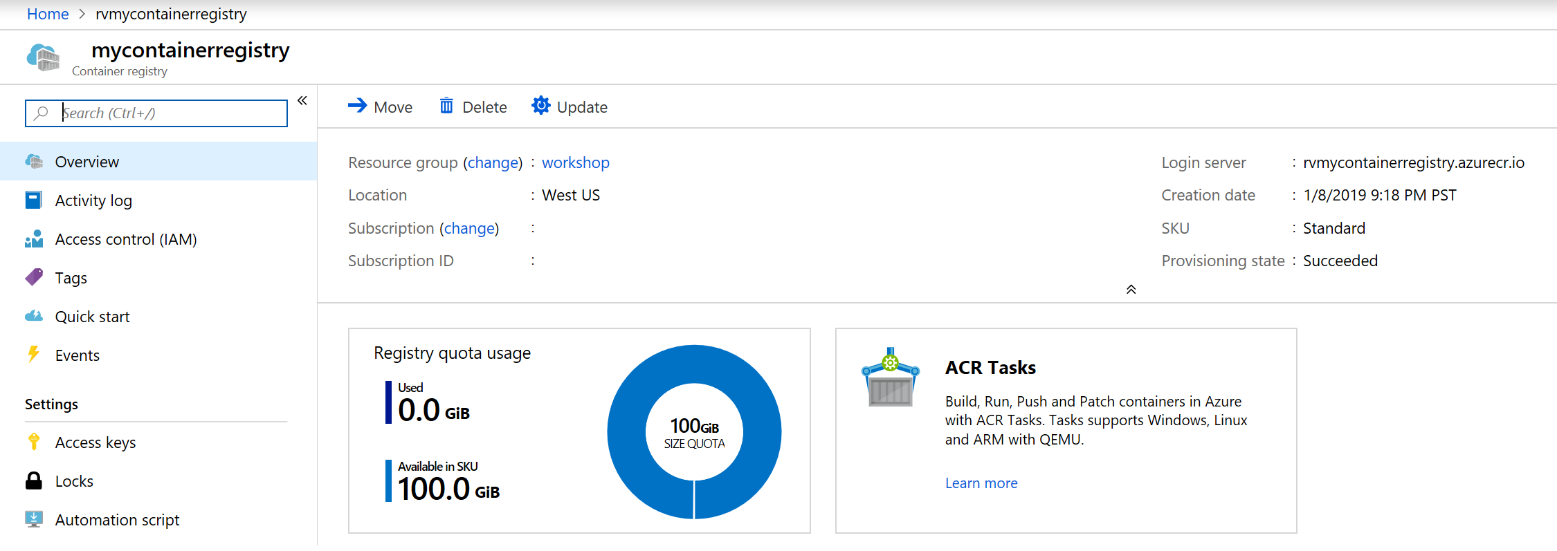Screen dimensions: 1557x551
Task: Change the resource group via change link
Action: coord(493,162)
